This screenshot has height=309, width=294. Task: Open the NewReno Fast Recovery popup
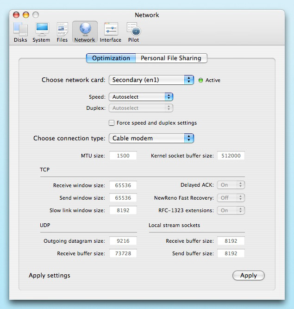pyautogui.click(x=231, y=198)
